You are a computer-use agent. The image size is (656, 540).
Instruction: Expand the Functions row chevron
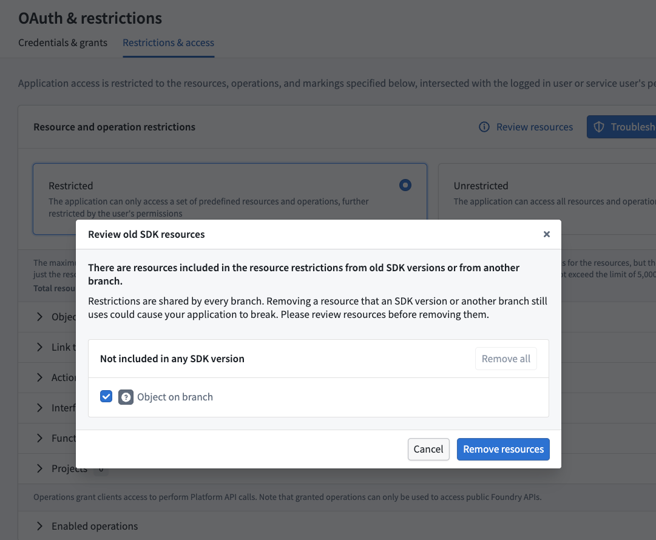[x=39, y=438]
